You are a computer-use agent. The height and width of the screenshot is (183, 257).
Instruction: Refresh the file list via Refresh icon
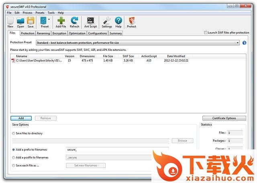click(74, 21)
